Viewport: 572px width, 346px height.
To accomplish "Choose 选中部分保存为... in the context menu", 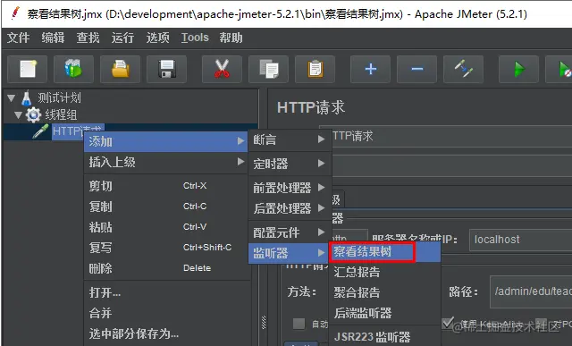I will point(166,333).
